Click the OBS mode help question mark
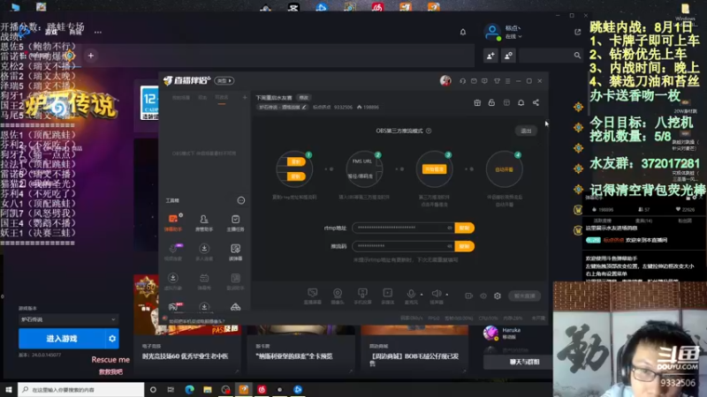 [x=429, y=131]
